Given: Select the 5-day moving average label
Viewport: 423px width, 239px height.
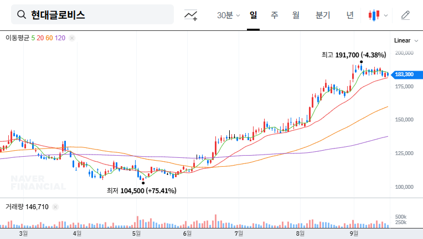Looking at the screenshot, I should (33, 38).
